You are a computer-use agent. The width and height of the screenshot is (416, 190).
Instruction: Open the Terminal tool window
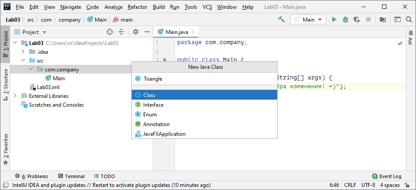71,176
